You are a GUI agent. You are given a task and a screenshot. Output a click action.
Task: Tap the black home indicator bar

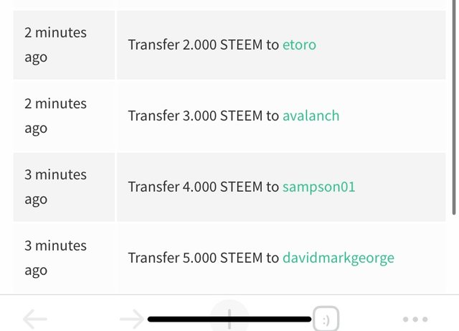pyautogui.click(x=229, y=318)
